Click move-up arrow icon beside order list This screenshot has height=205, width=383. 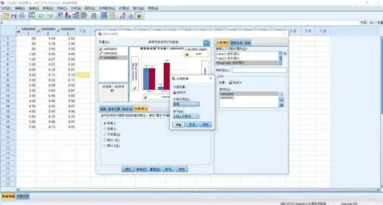[281, 94]
